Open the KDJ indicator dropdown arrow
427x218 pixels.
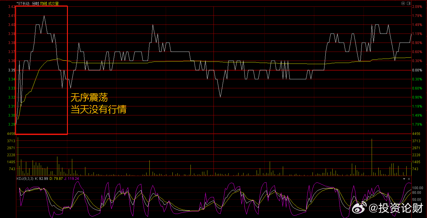click(404, 179)
